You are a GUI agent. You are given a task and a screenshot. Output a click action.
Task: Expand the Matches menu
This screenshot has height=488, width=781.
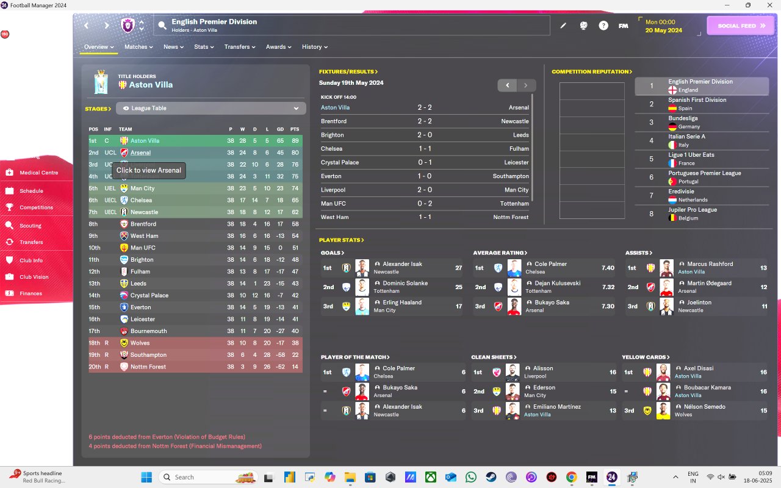[x=139, y=47]
